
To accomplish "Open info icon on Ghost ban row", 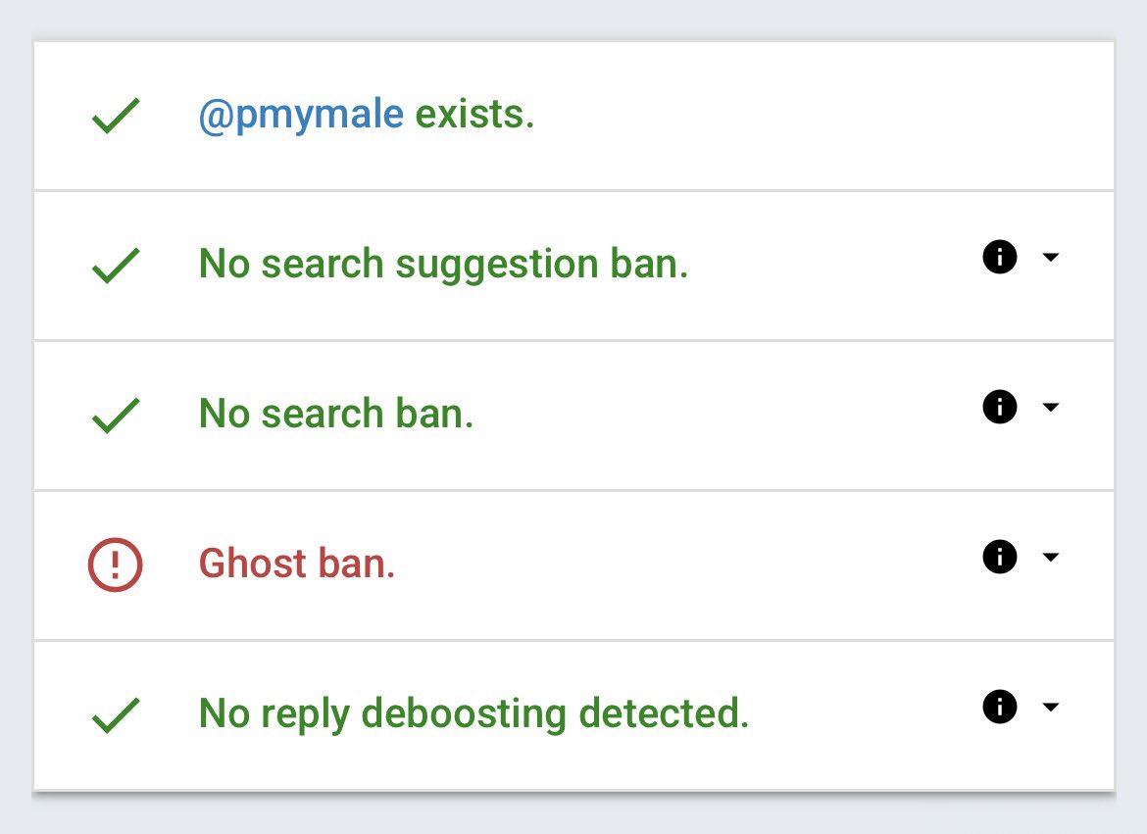I will coord(999,558).
